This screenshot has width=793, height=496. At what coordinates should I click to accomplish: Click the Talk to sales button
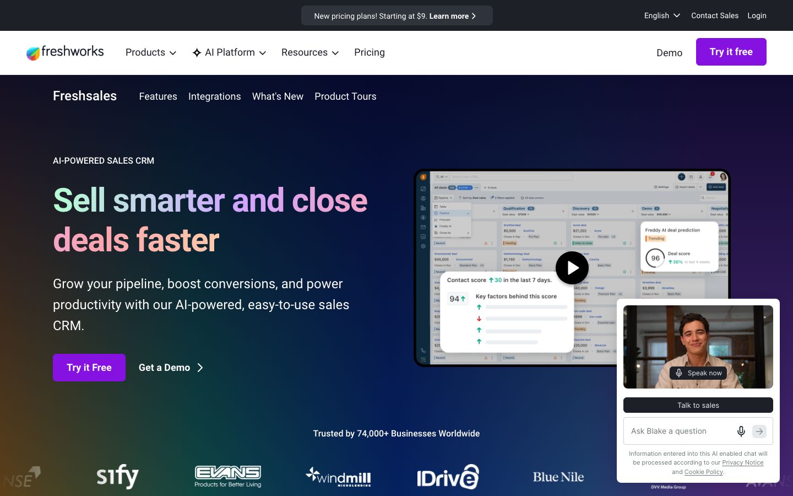coord(698,405)
